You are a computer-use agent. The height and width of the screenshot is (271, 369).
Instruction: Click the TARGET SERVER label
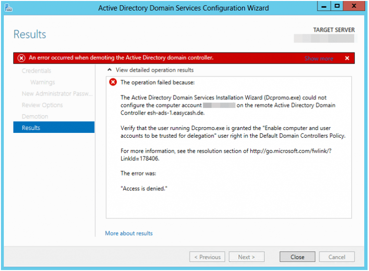pos(334,30)
